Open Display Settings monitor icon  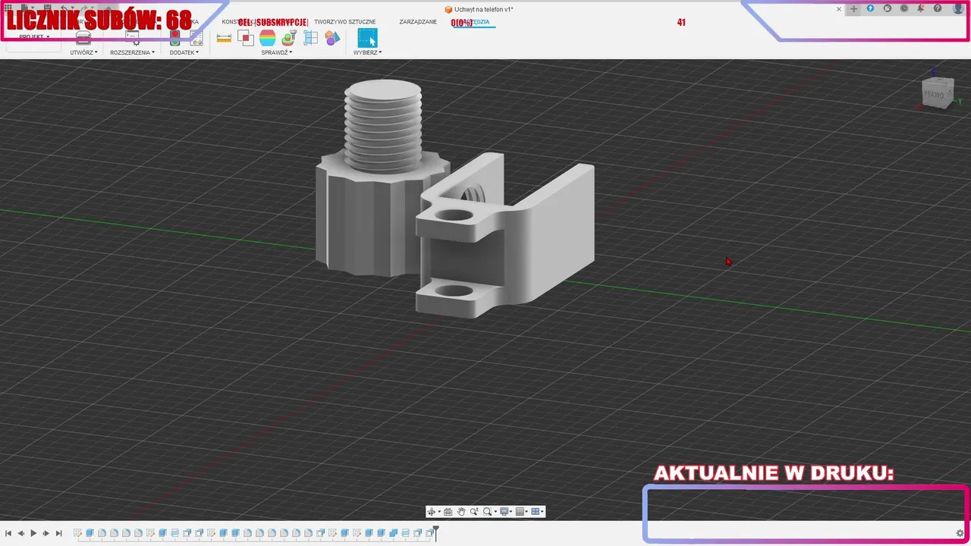point(504,512)
